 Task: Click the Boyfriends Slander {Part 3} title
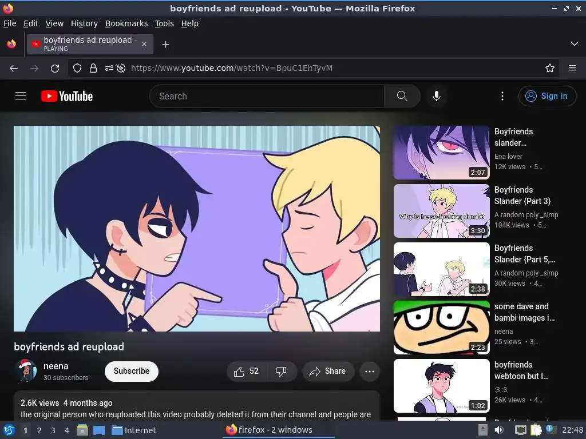(x=522, y=195)
